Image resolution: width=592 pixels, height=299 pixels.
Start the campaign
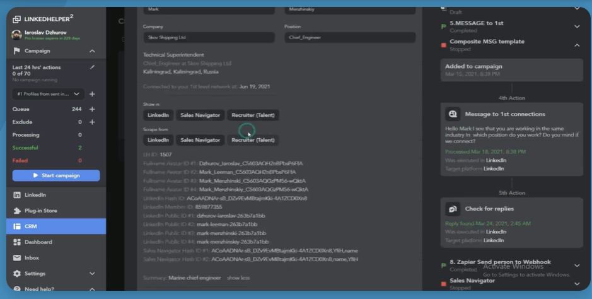point(56,175)
